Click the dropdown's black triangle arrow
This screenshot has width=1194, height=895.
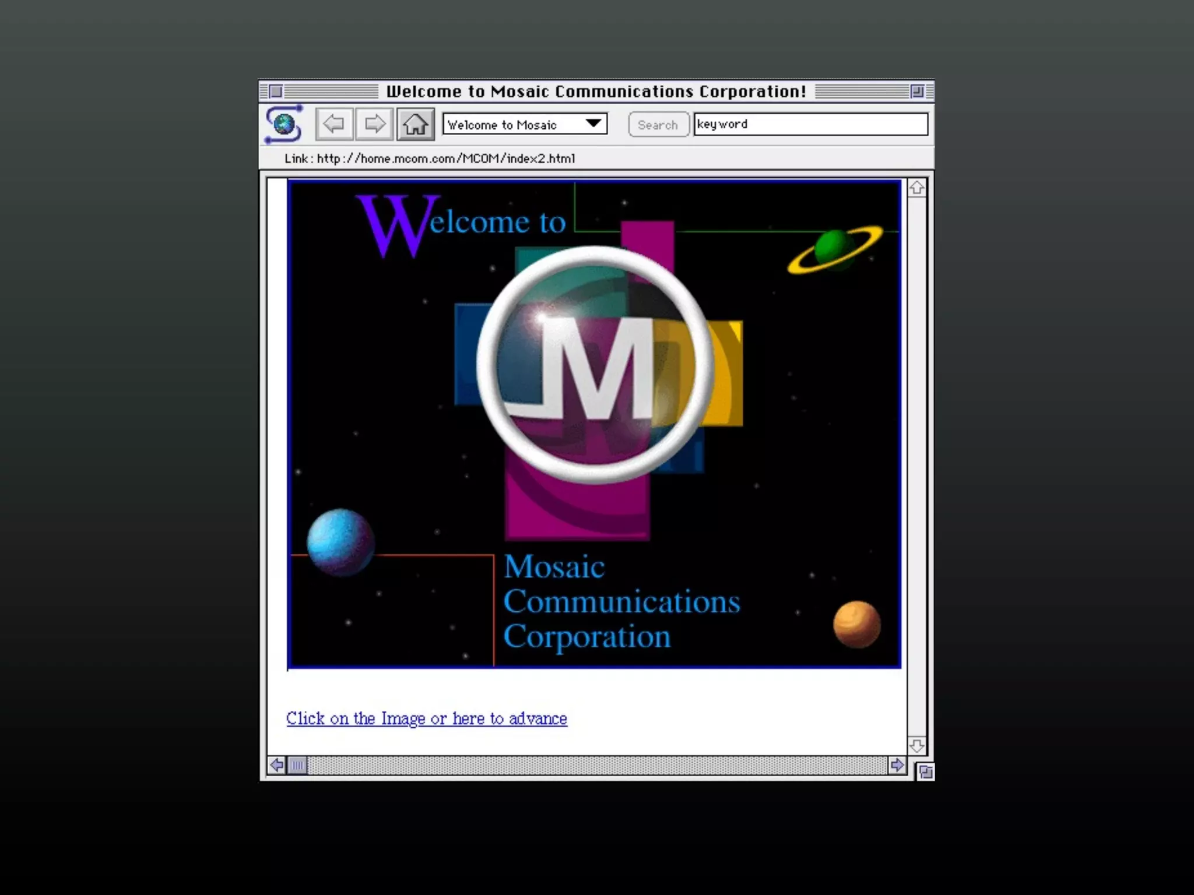[x=594, y=124]
